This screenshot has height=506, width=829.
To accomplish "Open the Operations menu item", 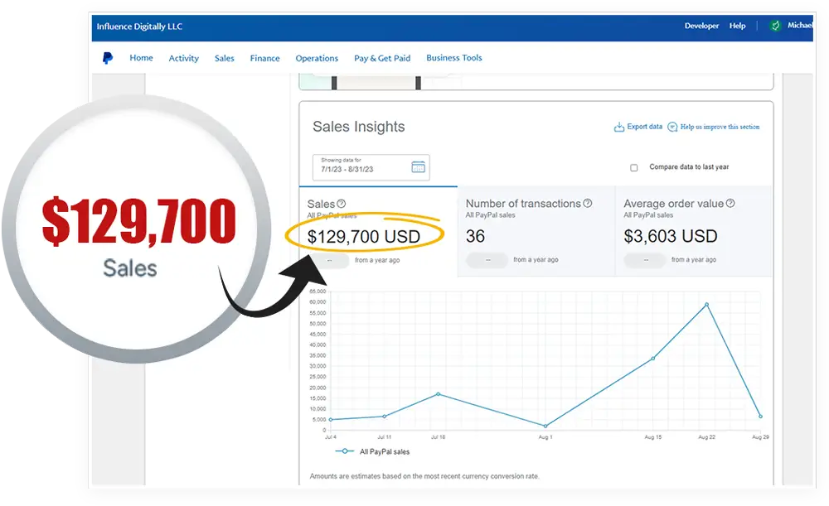I will (317, 58).
